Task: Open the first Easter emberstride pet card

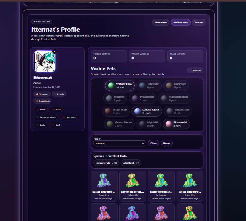Action: point(104,186)
